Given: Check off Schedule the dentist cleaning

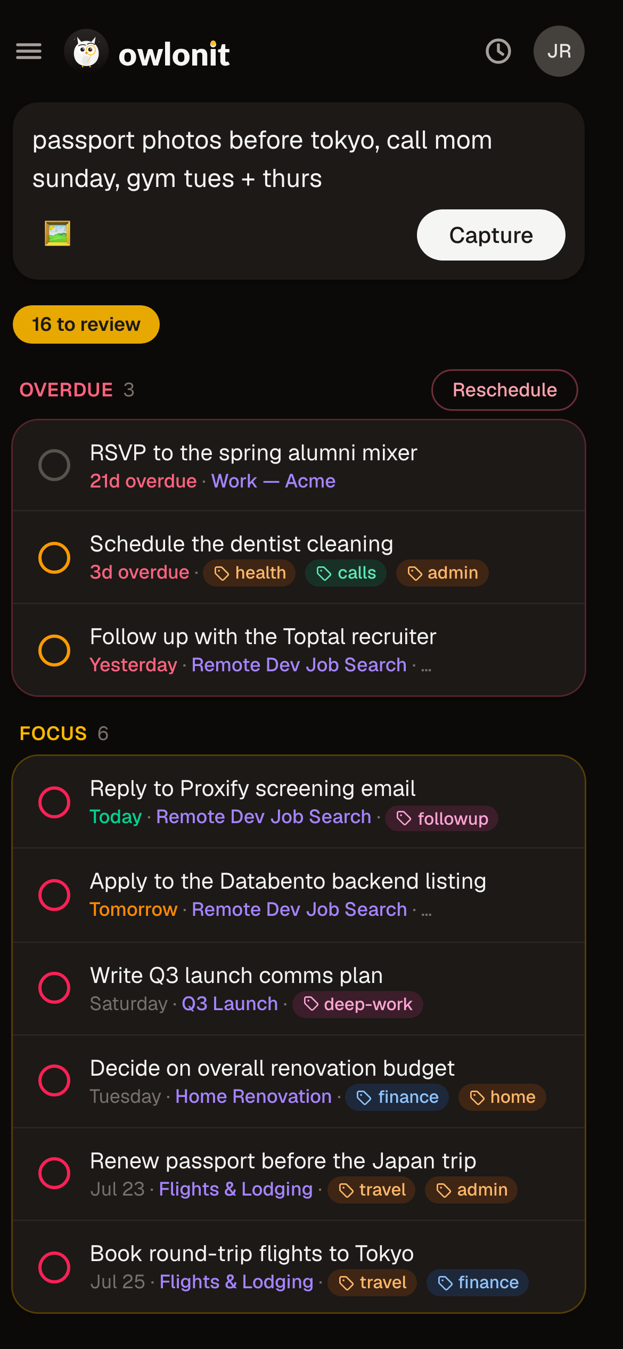Looking at the screenshot, I should pyautogui.click(x=54, y=558).
